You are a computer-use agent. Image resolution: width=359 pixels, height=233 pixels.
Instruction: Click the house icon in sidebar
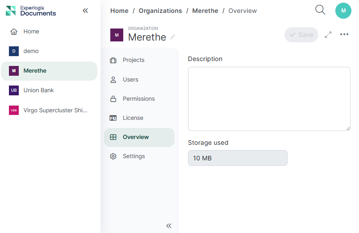click(14, 32)
